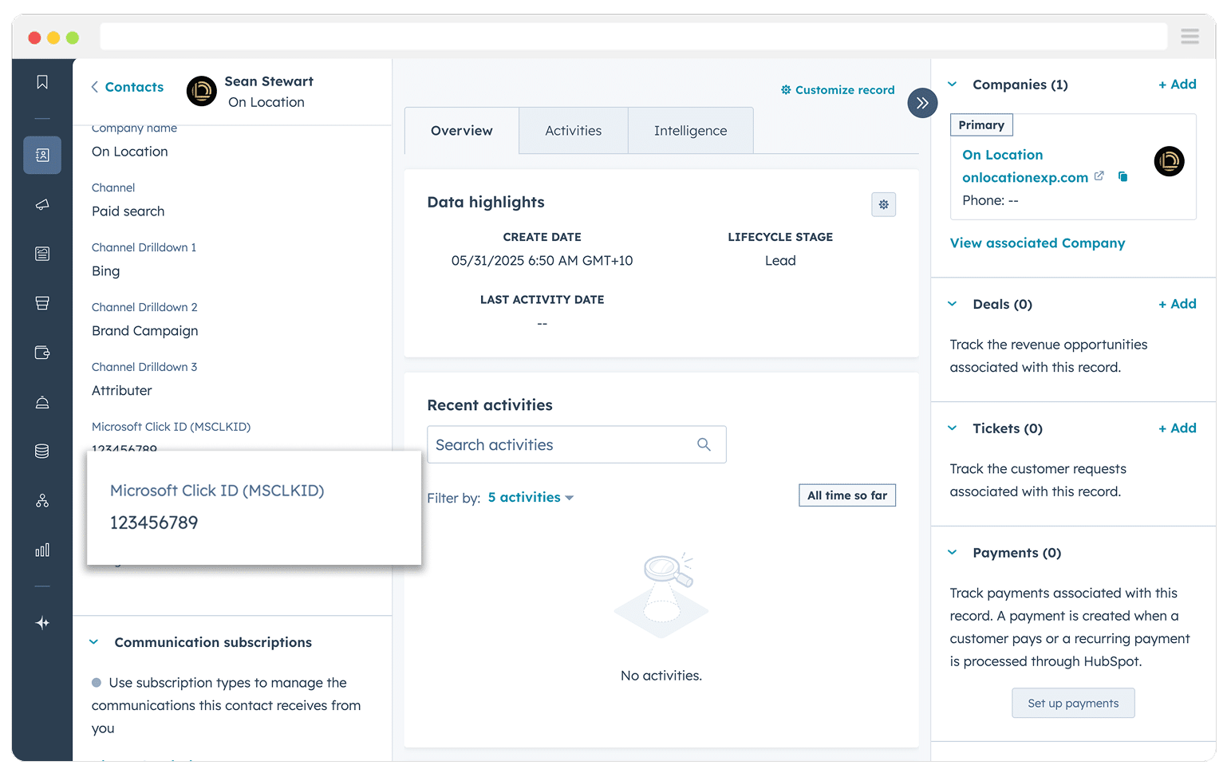Open the 5 activities filter dropdown
This screenshot has width=1227, height=773.
click(531, 497)
